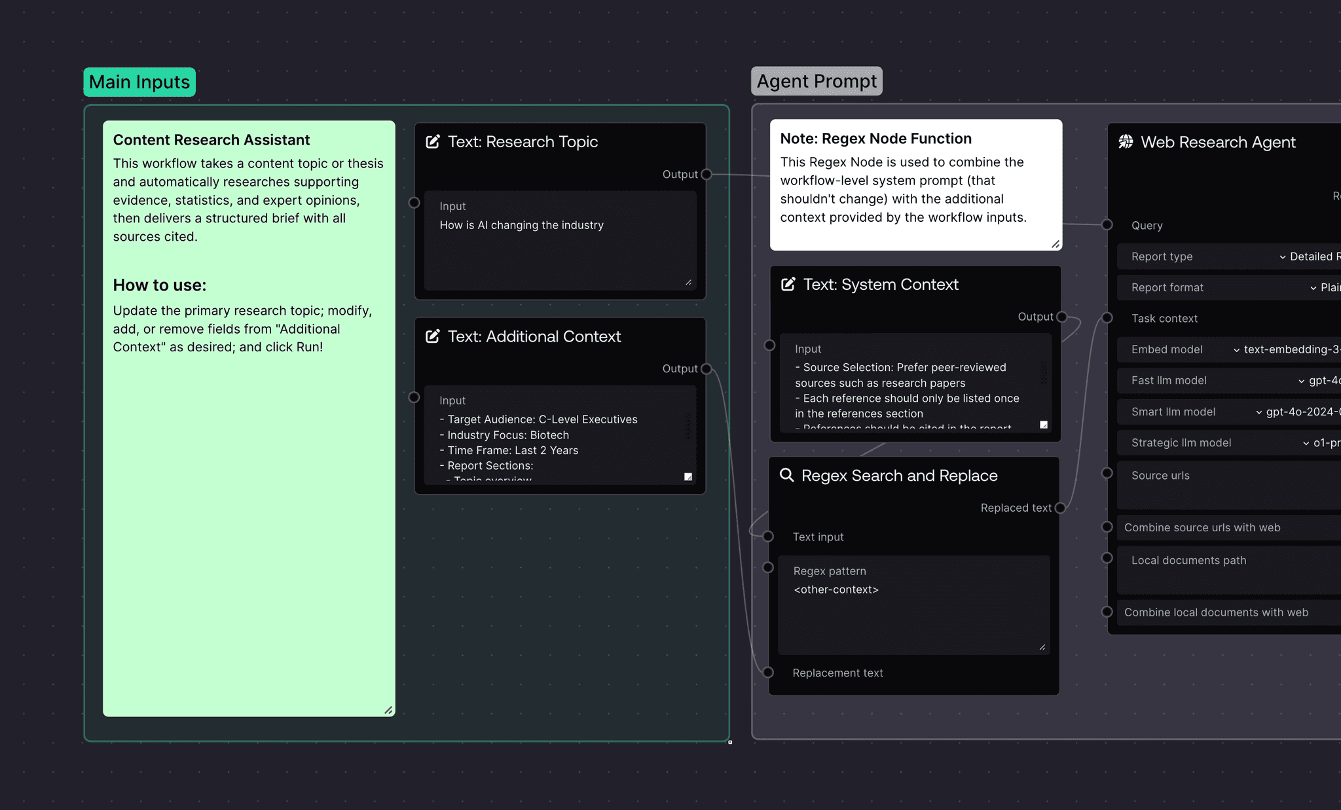Click the Research Topic Output port

[706, 175]
